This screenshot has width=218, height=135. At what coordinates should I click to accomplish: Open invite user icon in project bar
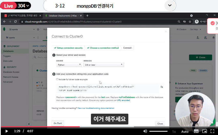[198, 38]
